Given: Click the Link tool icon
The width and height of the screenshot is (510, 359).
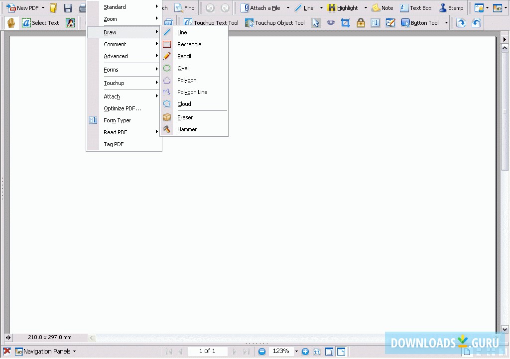Looking at the screenshot, I should [331, 23].
